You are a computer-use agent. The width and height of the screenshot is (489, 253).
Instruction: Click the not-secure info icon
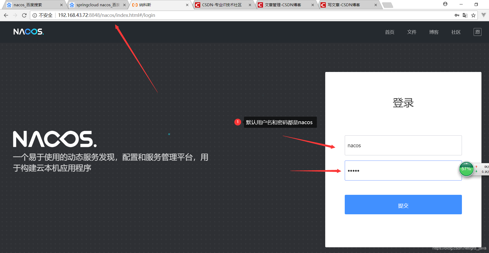[35, 15]
